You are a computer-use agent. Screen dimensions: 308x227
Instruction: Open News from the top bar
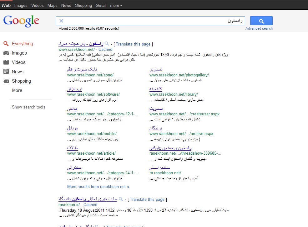(66, 6)
